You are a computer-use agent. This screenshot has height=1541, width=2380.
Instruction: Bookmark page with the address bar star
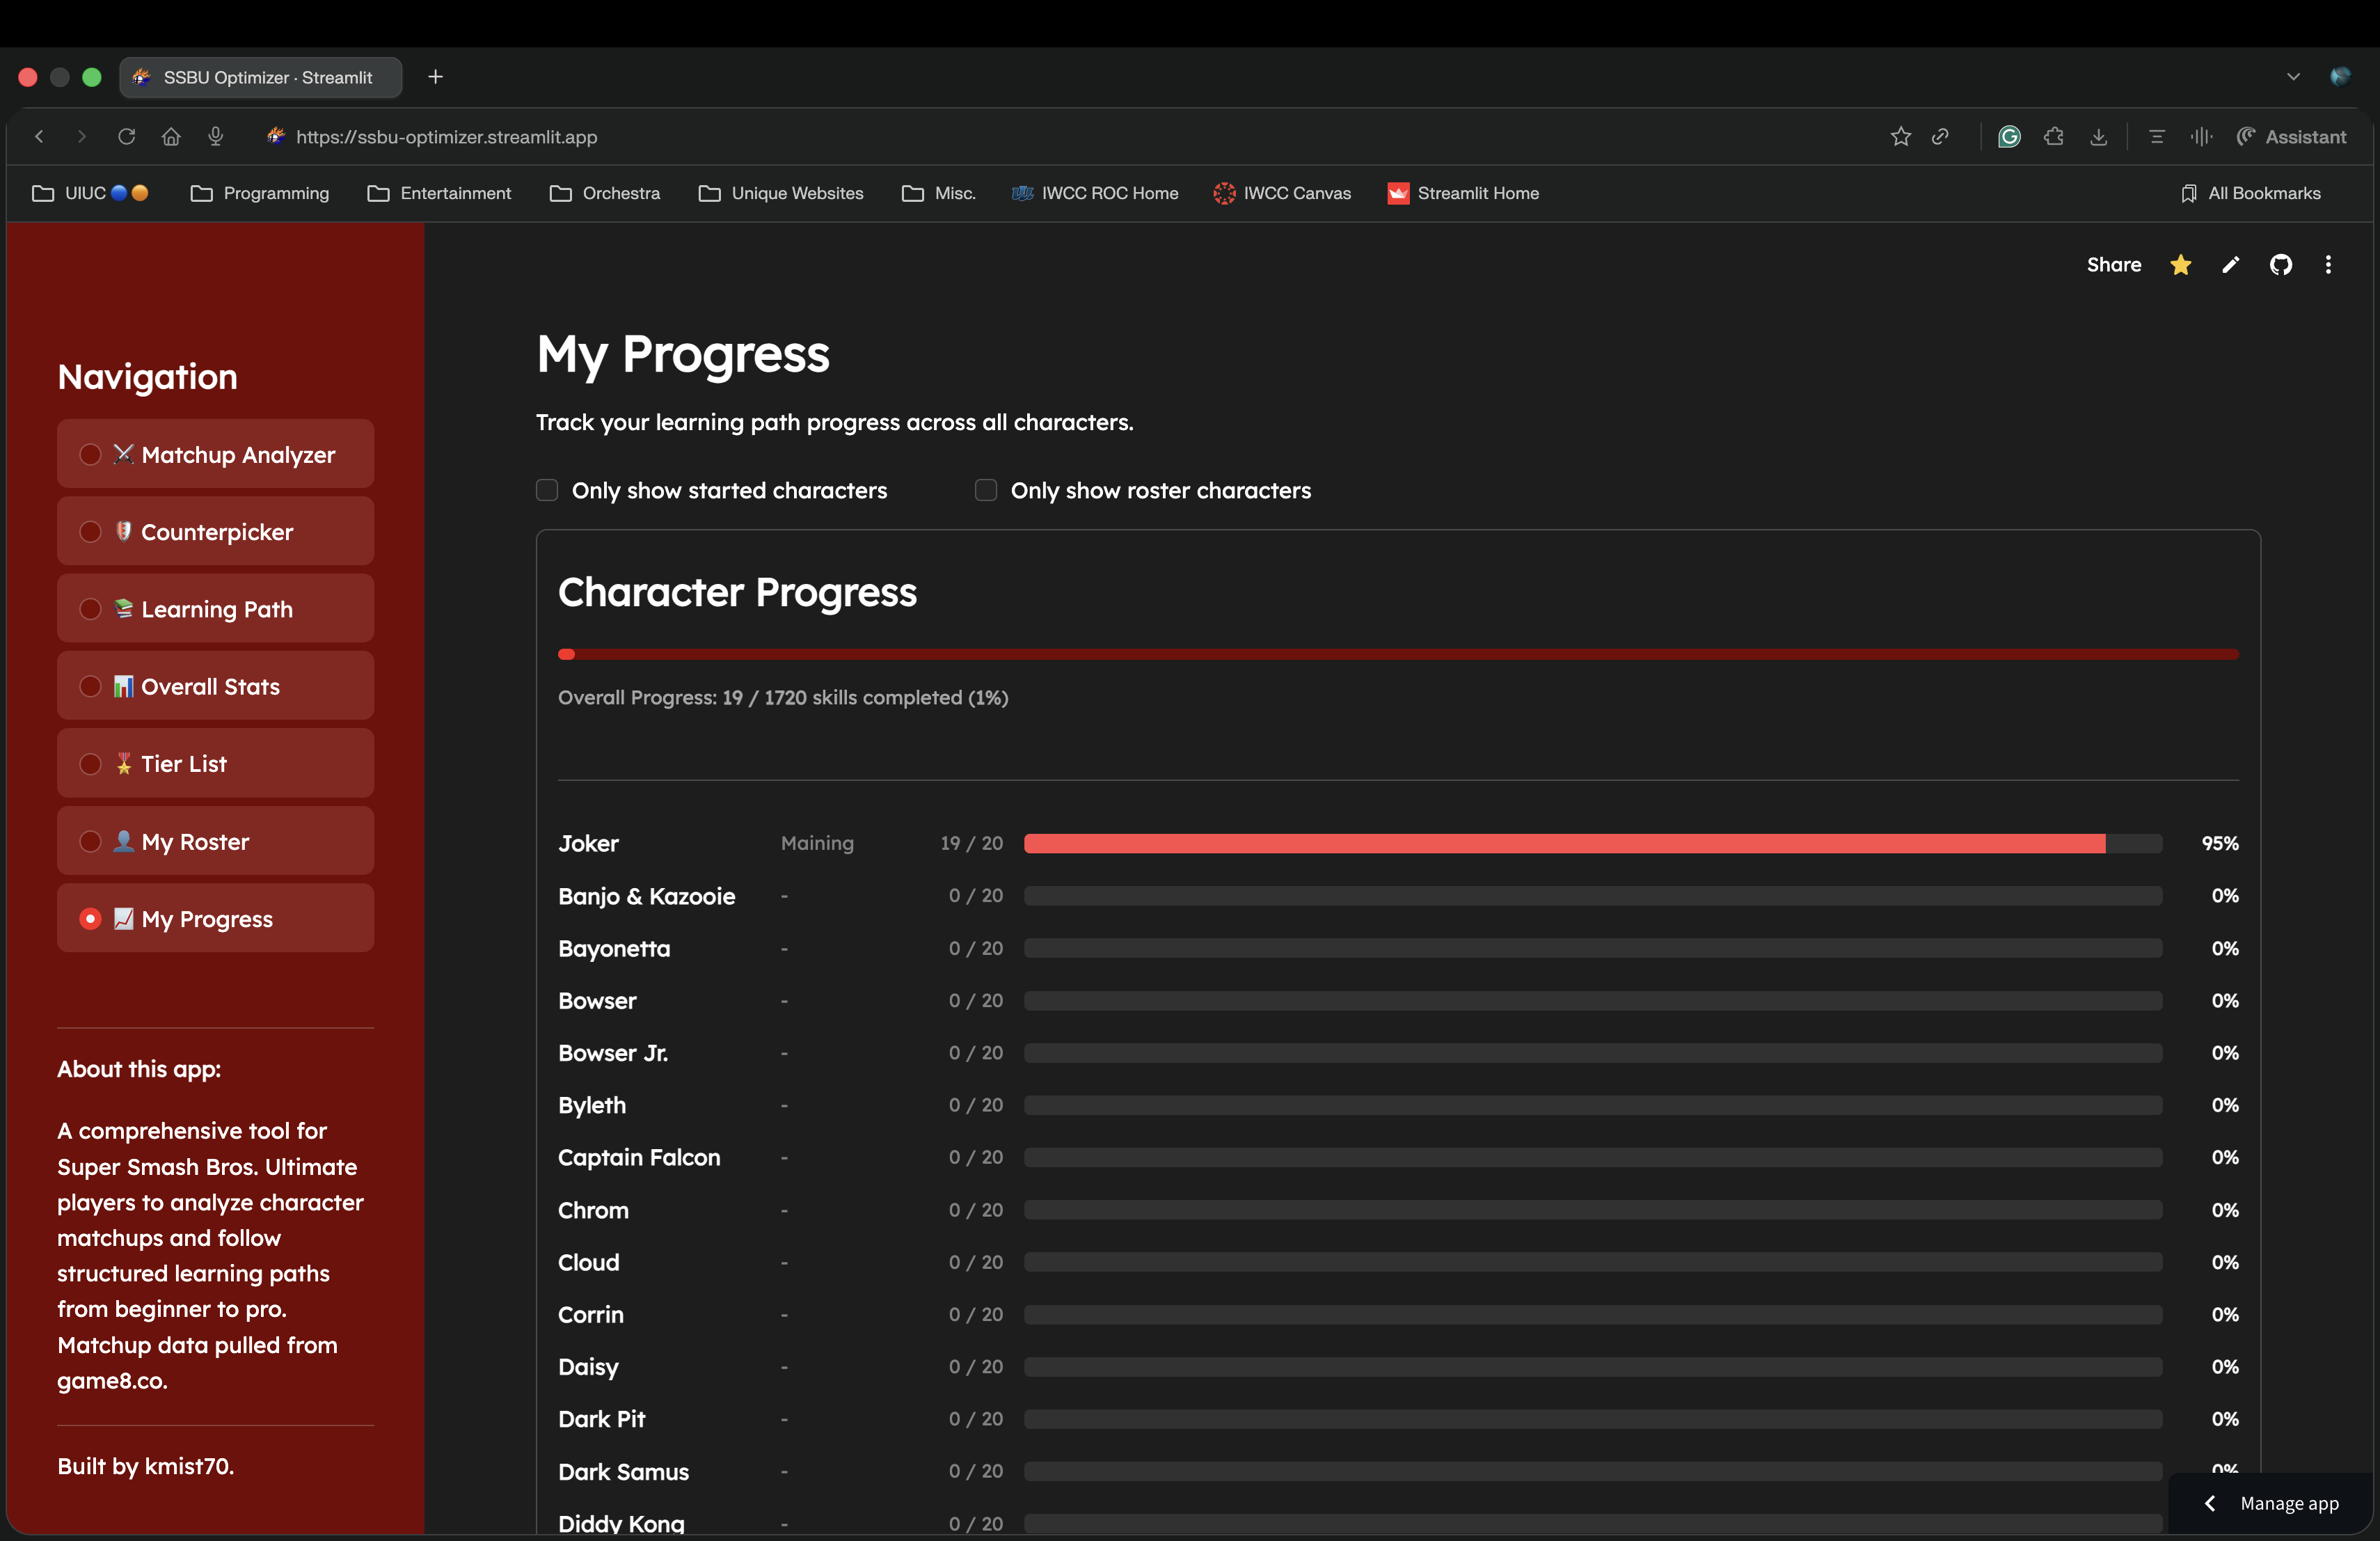click(x=1901, y=137)
